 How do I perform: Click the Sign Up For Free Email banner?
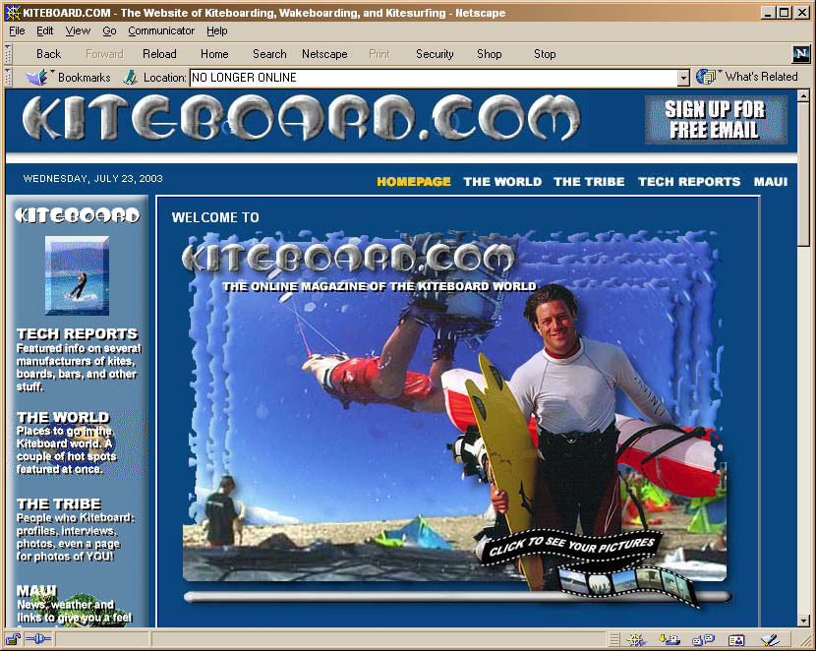(x=716, y=120)
